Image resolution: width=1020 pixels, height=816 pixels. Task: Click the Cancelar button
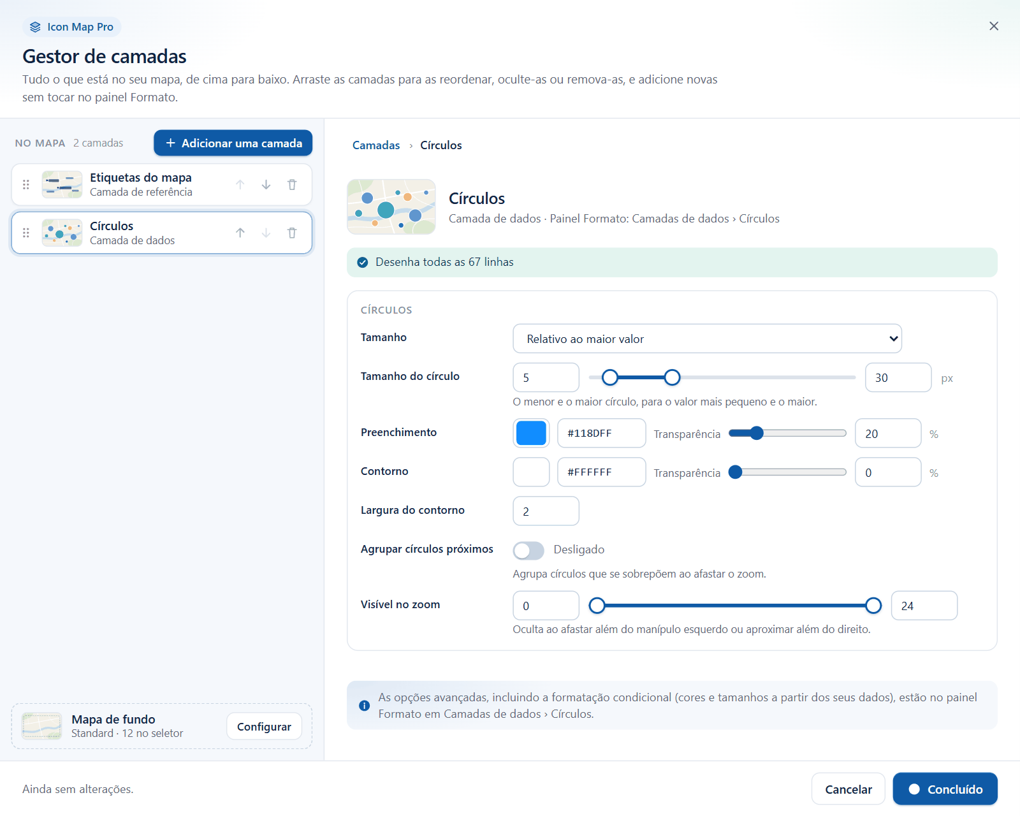(849, 789)
